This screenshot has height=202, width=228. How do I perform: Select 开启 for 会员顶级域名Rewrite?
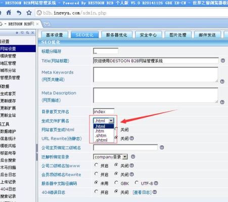point(96,174)
